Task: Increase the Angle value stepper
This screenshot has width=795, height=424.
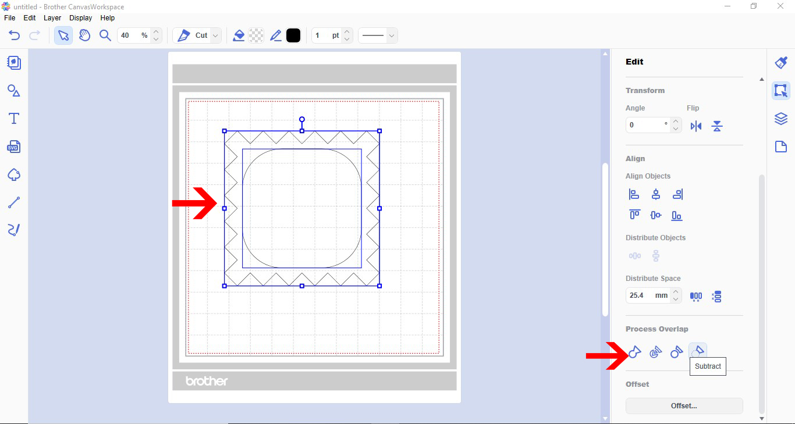Action: coord(676,122)
